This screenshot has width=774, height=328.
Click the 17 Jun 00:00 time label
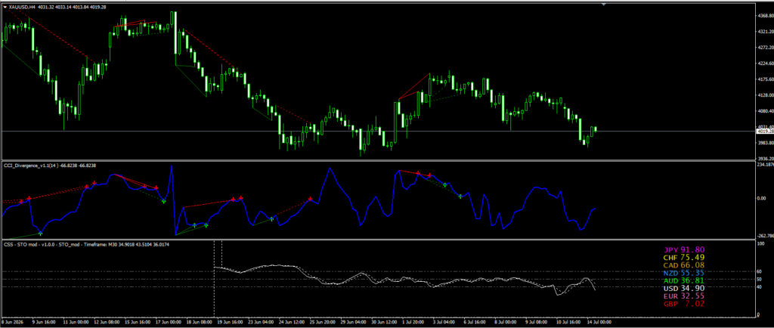(x=168, y=322)
